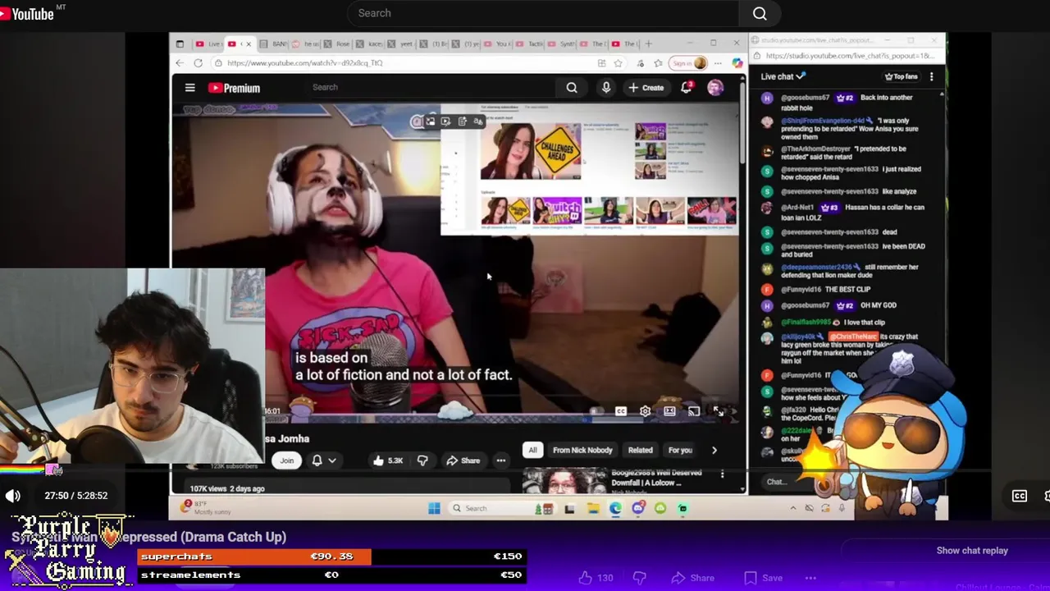Viewport: 1050px width, 591px height.
Task: Open Microsoft Edge from the taskbar
Action: tap(615, 509)
